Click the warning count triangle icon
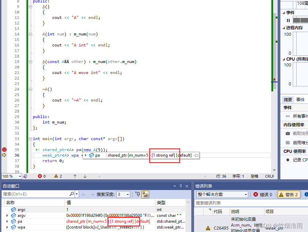The width and height of the screenshot is (308, 232). [56, 176]
